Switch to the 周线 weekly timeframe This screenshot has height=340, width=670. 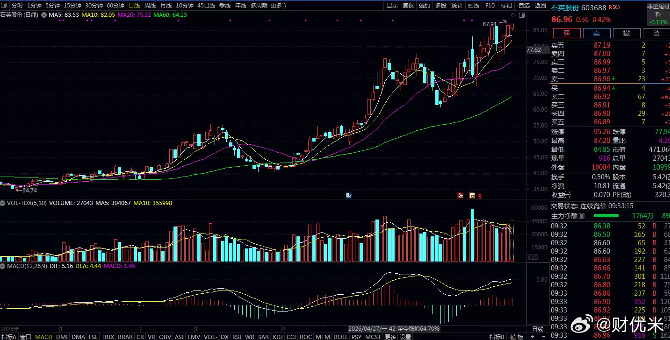pos(150,6)
